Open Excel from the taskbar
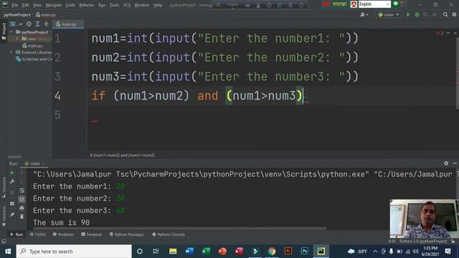This screenshot has width=459, height=258. 206,252
